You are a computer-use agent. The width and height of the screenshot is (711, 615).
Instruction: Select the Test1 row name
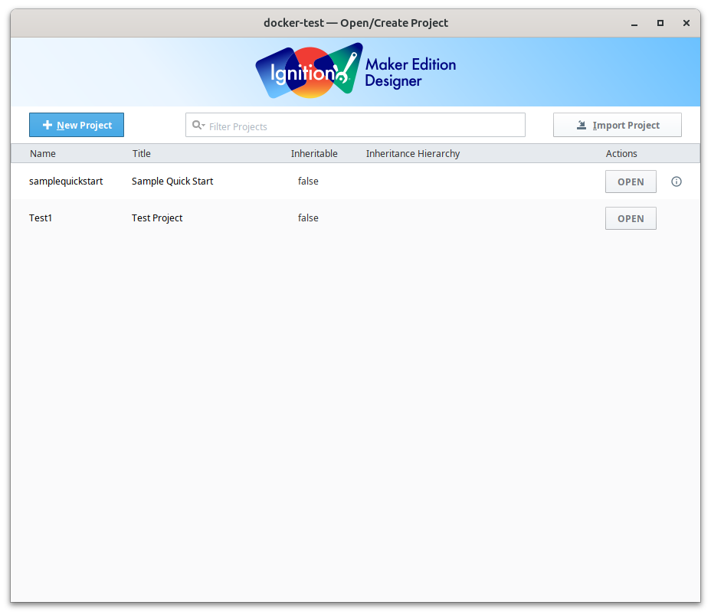pos(41,218)
